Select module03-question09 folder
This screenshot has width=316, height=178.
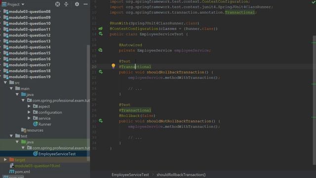30,17
